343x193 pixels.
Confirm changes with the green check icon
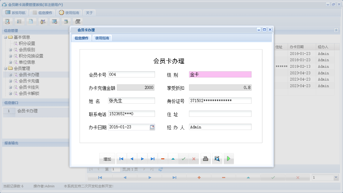pyautogui.click(x=183, y=158)
